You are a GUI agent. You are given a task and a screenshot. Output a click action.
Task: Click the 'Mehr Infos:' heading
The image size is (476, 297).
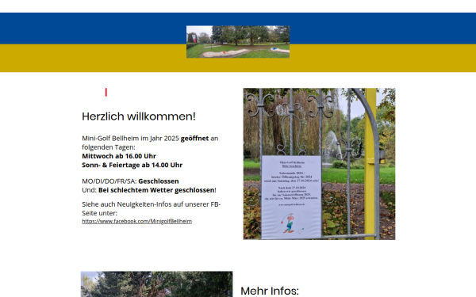coord(270,291)
